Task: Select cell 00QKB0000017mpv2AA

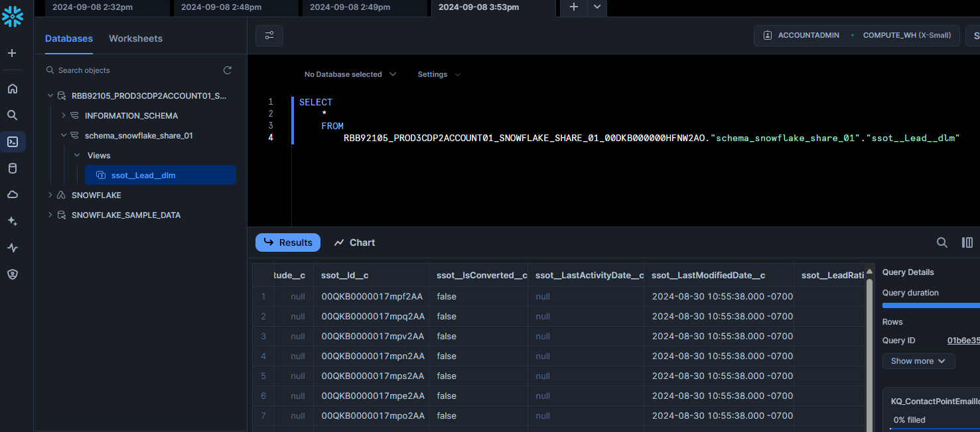Action: click(x=372, y=336)
